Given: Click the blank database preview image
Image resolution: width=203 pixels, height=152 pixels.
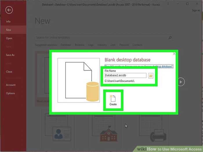Looking at the screenshot, I should click(x=79, y=80).
